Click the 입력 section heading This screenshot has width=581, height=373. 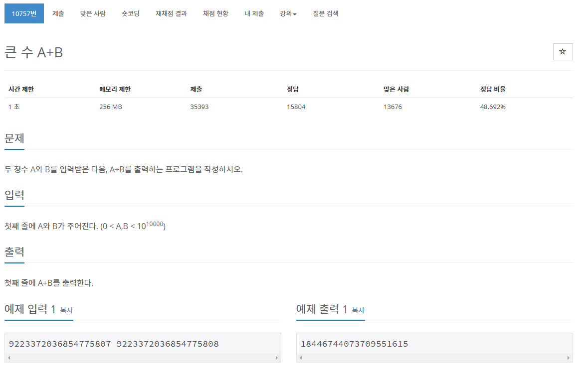(x=14, y=195)
